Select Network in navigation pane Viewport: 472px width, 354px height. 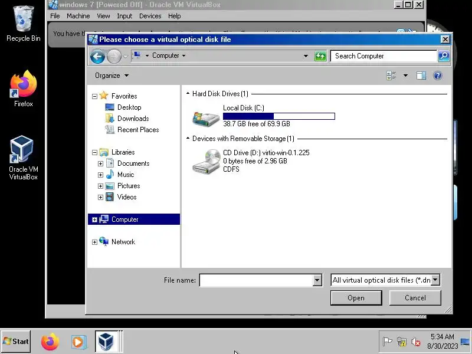point(123,242)
